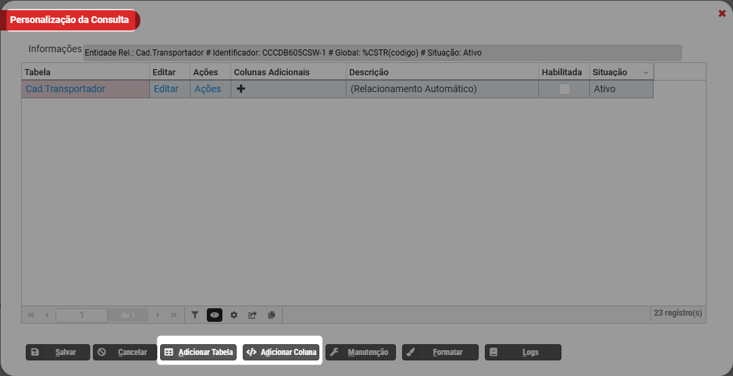Sort by the Descrição column header
This screenshot has height=376, width=733.
(368, 72)
